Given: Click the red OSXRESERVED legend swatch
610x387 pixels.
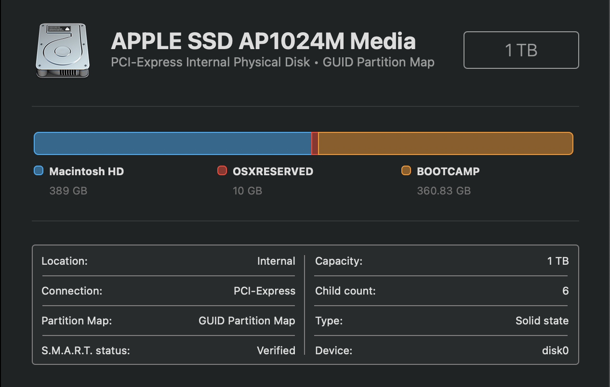Looking at the screenshot, I should (x=222, y=170).
